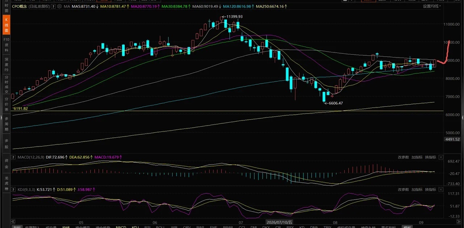Click 加指标 in the KDJ panel
The width and height of the screenshot is (464, 228).
click(417, 189)
